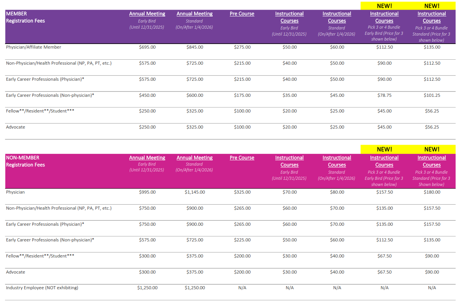This screenshot has width=461, height=303.
Task: Click the Physician/Affiliate Member row label
Action: [x=33, y=47]
